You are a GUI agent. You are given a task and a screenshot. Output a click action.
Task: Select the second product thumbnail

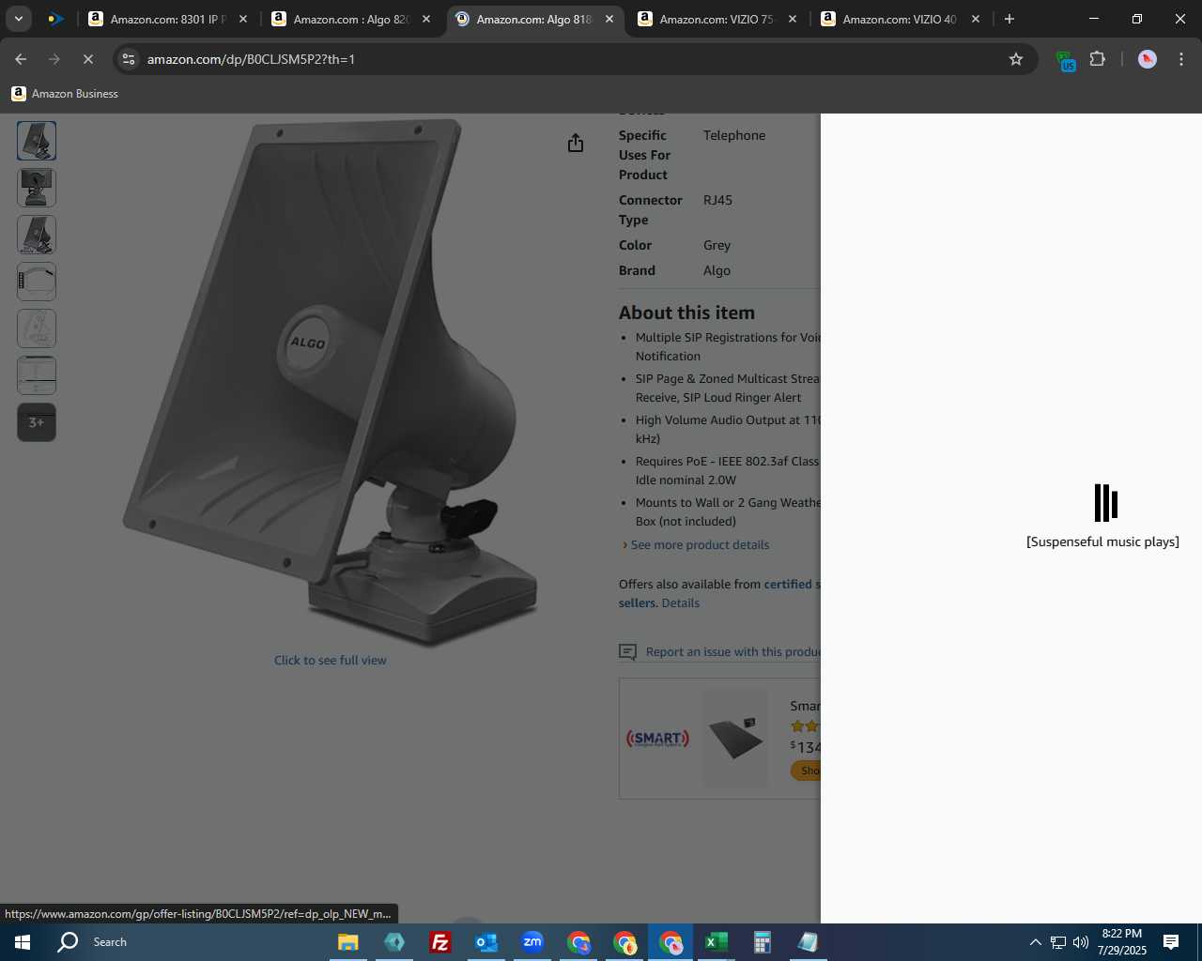(x=37, y=188)
